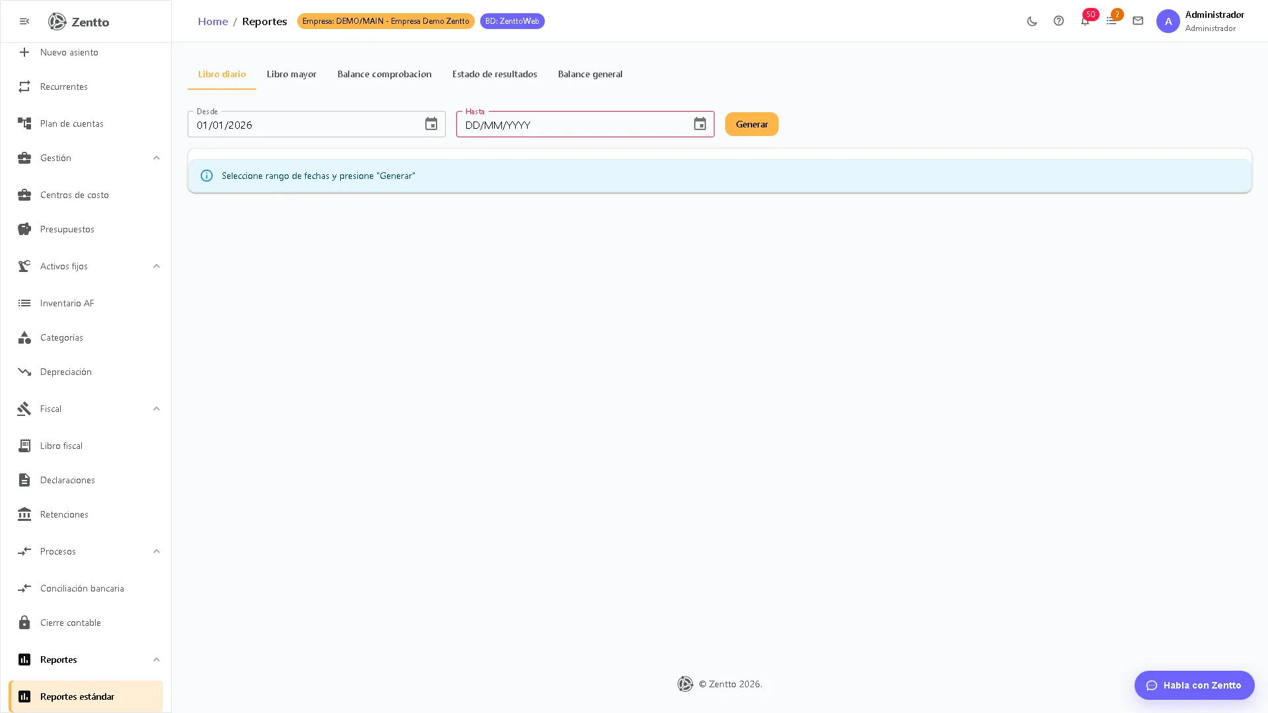Click the user avatar with letter A
Screen dimensions: 1268x713
(x=1168, y=21)
